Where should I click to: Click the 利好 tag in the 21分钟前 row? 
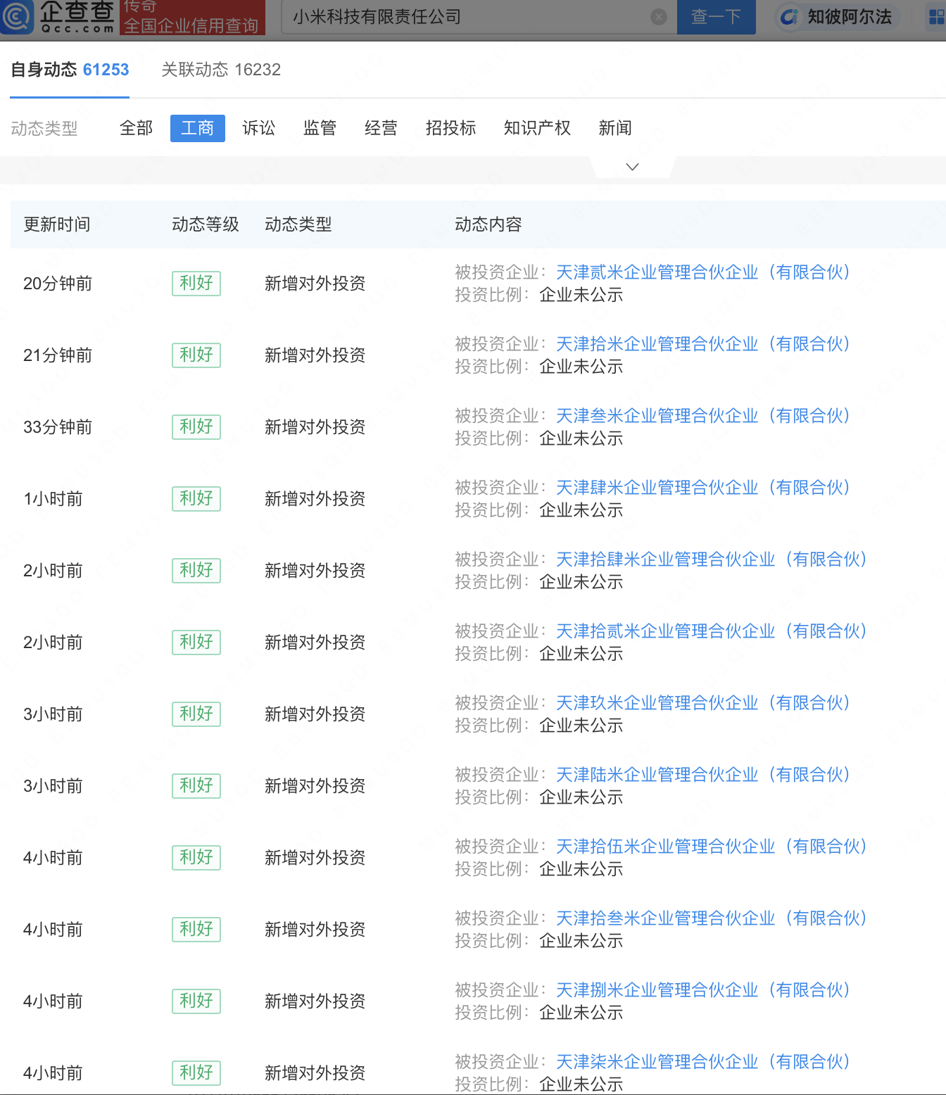click(x=196, y=355)
